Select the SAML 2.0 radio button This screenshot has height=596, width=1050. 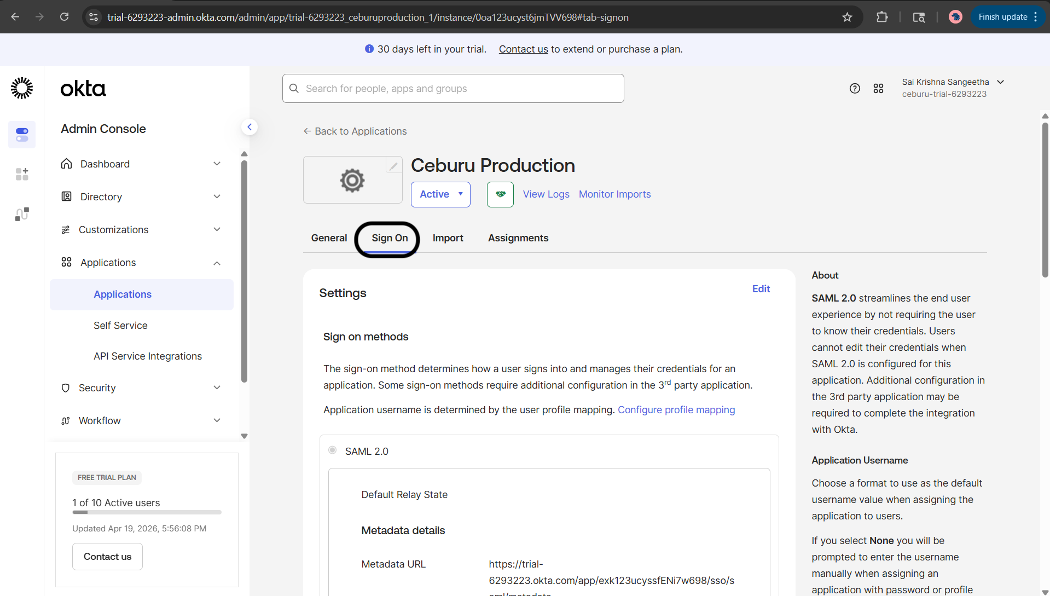pos(332,450)
